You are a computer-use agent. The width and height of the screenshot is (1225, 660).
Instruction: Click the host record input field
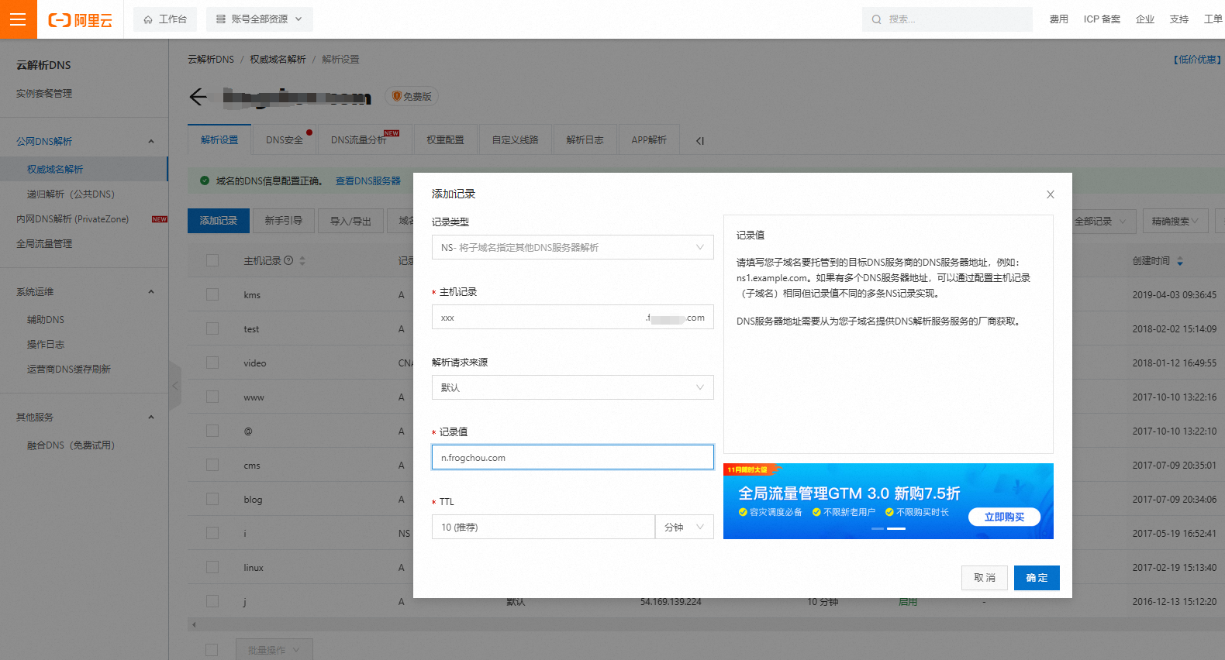(572, 318)
